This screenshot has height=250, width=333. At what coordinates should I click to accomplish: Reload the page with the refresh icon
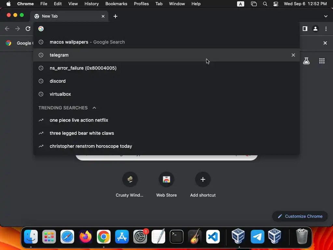pos(28,29)
